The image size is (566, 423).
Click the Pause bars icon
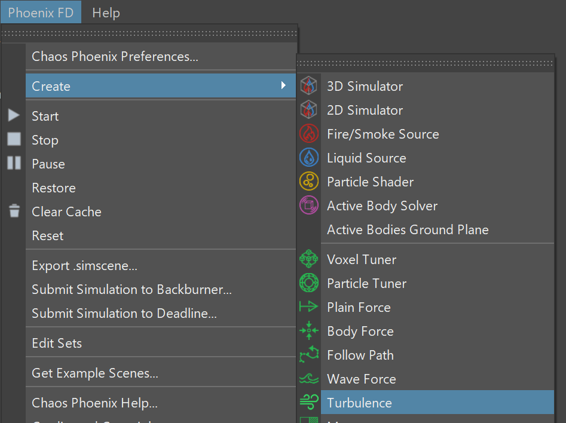(x=14, y=163)
